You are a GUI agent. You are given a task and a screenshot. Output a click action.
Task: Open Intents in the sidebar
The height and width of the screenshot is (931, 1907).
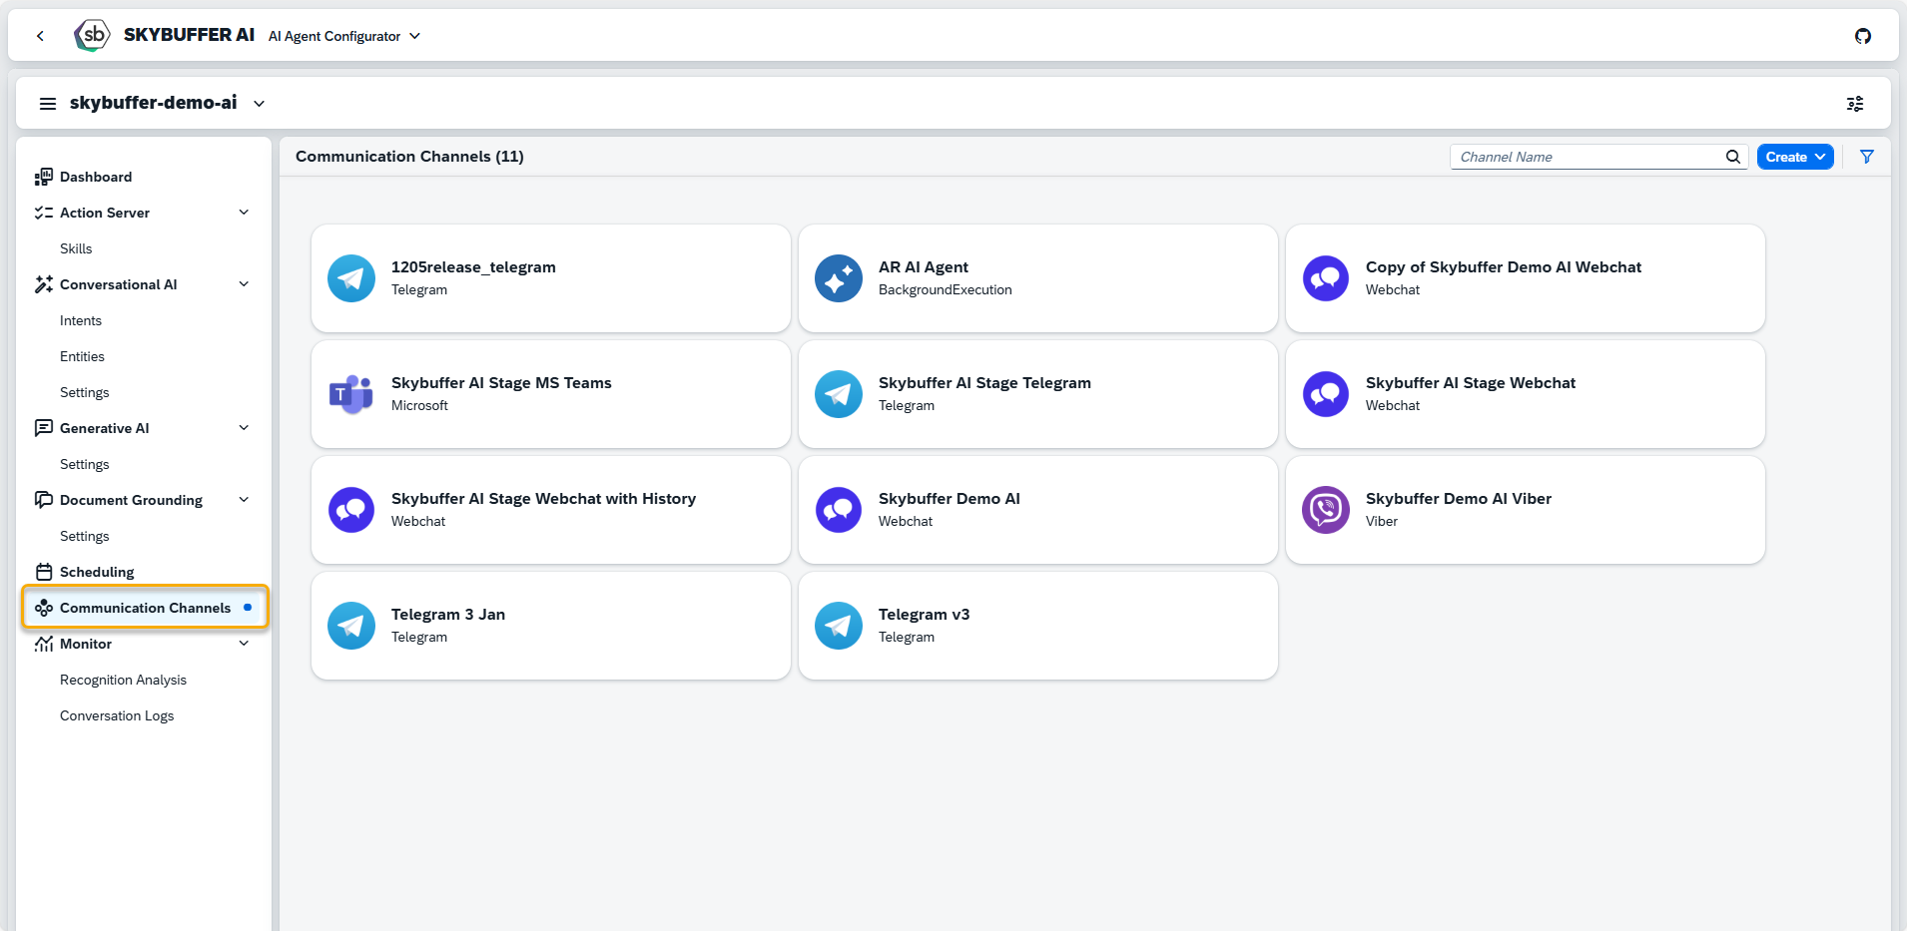click(81, 320)
